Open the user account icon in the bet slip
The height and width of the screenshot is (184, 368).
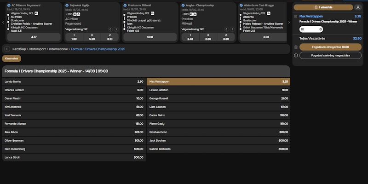pos(358,7)
